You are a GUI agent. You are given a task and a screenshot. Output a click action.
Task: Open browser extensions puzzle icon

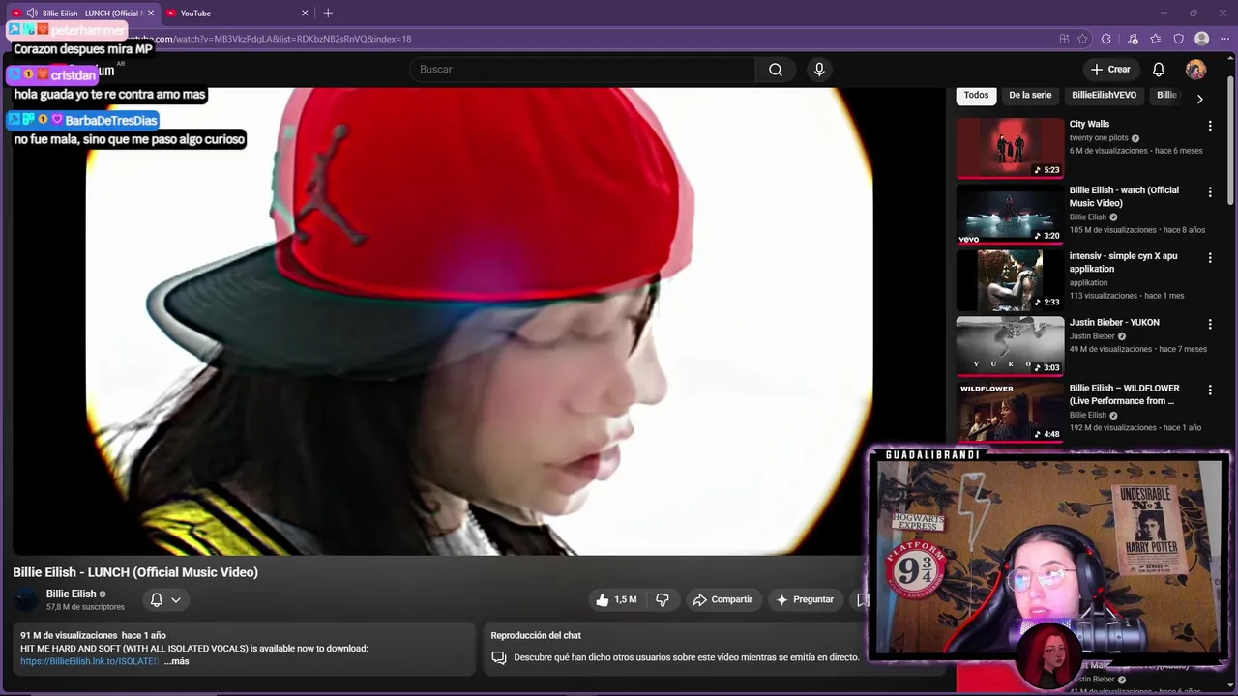pyautogui.click(x=1106, y=39)
